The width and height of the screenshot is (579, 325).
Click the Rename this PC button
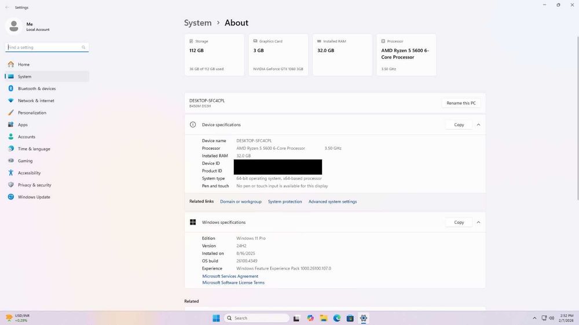click(461, 103)
